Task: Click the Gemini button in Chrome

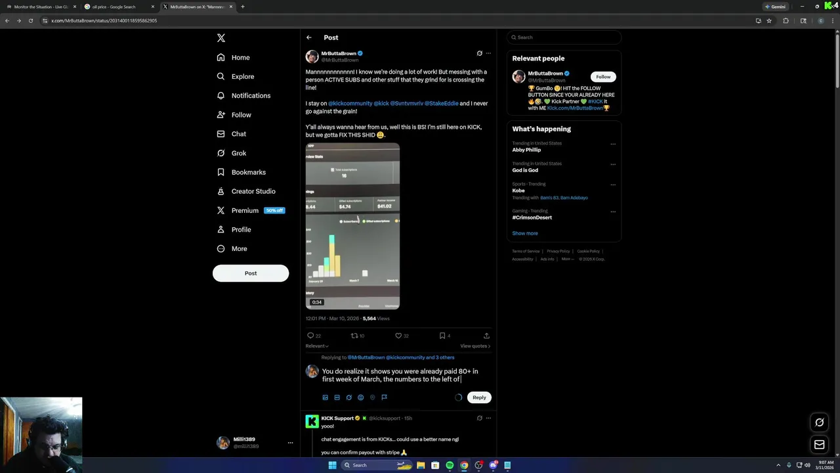Action: pyautogui.click(x=775, y=7)
